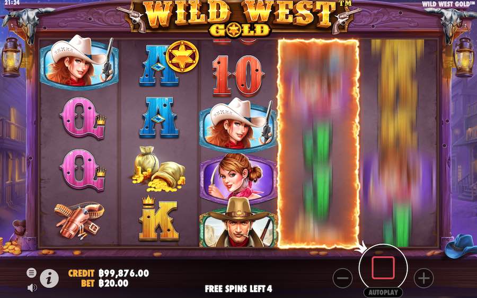477x298 pixels.
Task: Decrease the bet with the minus button
Action: 342,278
